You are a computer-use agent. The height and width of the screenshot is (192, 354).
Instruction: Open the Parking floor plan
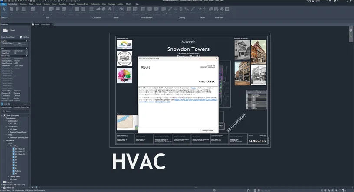tap(17, 171)
